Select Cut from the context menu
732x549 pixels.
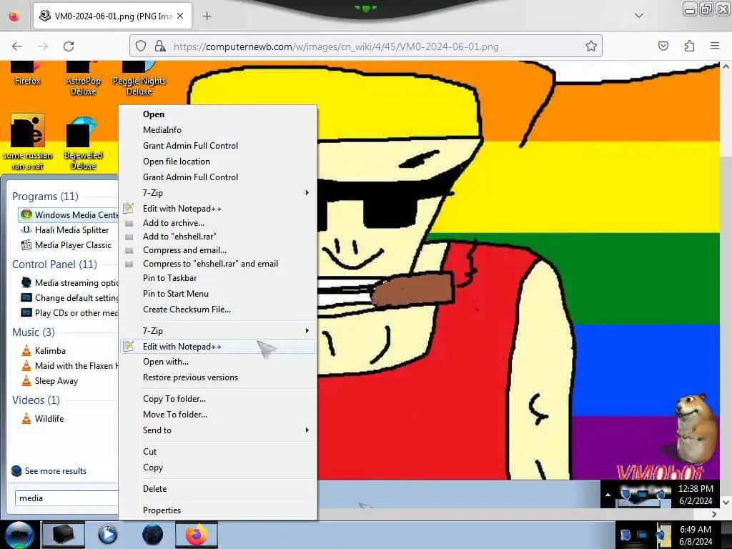tap(150, 452)
